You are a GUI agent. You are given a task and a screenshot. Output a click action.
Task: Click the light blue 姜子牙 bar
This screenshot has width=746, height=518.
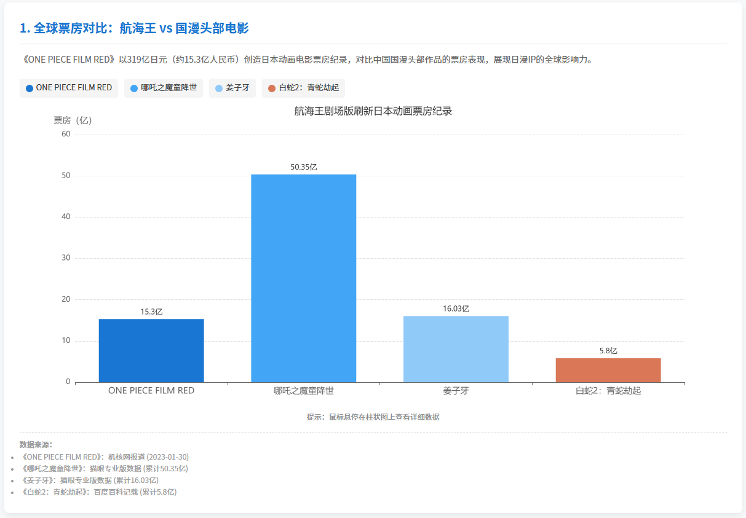click(456, 348)
